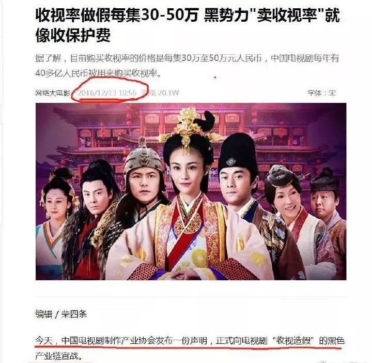The width and height of the screenshot is (372, 363).
Task: Click the 编辑 / 荣四条 editor credit
Action: click(61, 314)
